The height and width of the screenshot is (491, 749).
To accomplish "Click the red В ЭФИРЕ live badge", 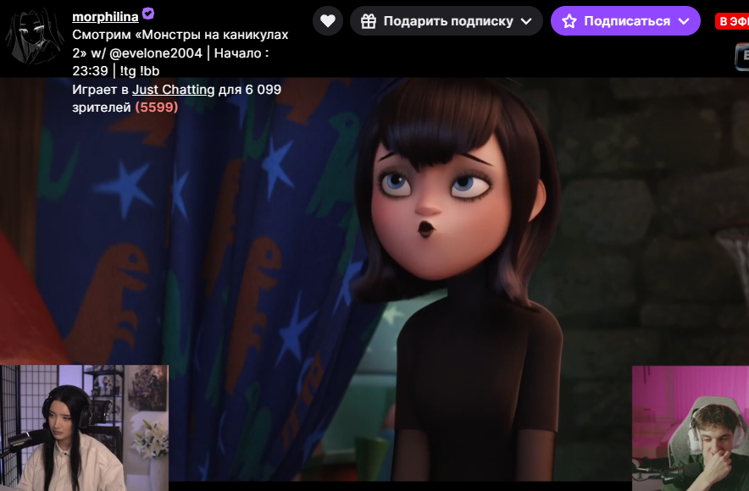I will [732, 21].
